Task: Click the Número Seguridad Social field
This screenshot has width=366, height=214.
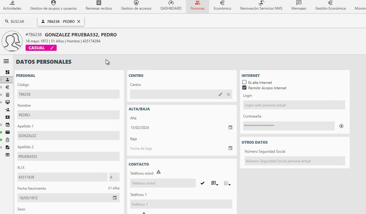Action: coord(295,161)
